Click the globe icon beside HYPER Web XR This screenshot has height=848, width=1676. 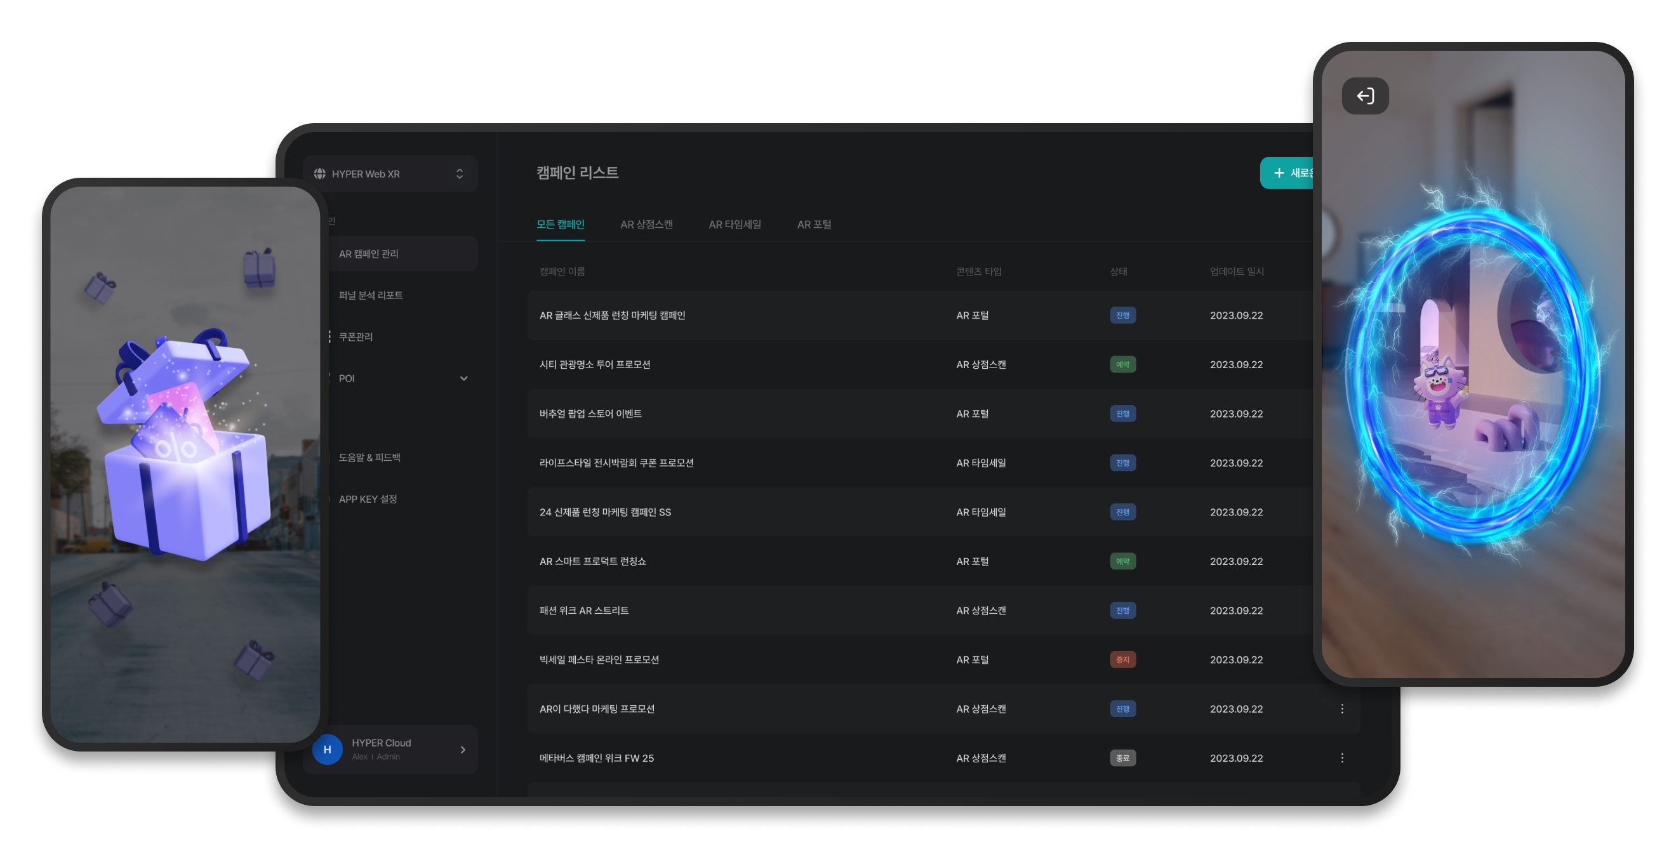[319, 174]
